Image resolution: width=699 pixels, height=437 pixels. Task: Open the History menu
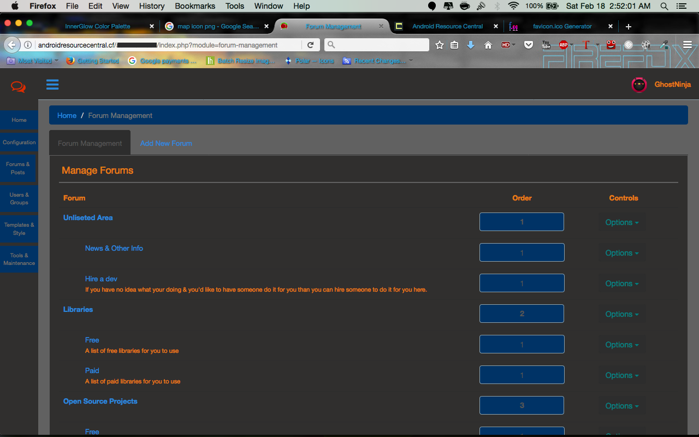[152, 6]
